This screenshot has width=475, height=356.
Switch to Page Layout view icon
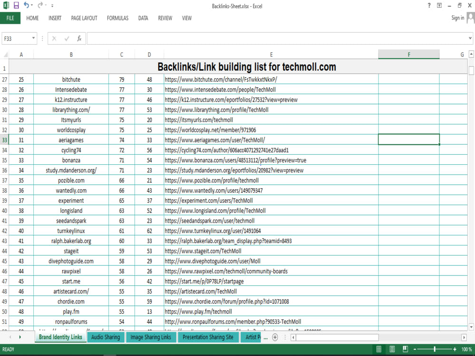coord(392,349)
